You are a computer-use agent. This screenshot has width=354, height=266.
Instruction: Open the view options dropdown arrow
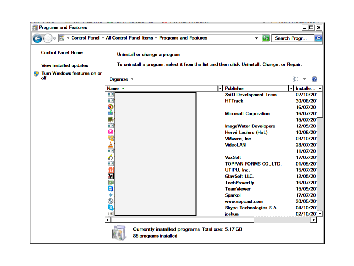(305, 79)
